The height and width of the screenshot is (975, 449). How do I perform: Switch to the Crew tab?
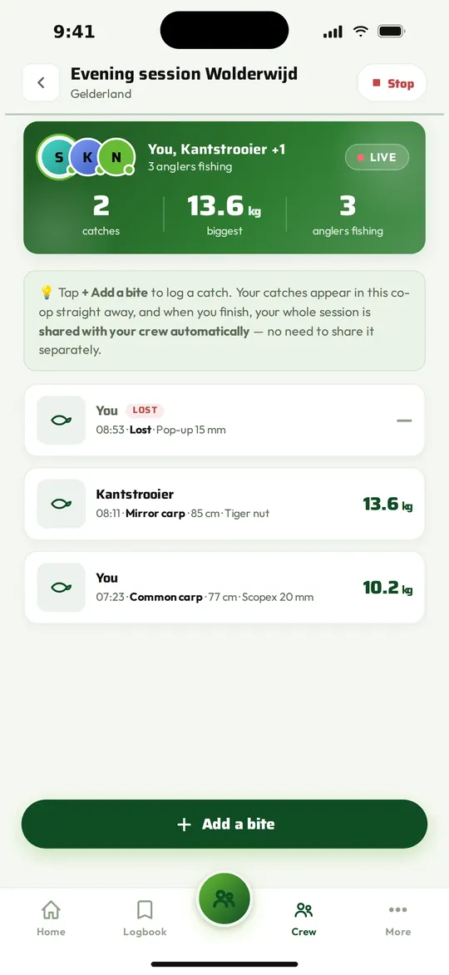pos(304,918)
